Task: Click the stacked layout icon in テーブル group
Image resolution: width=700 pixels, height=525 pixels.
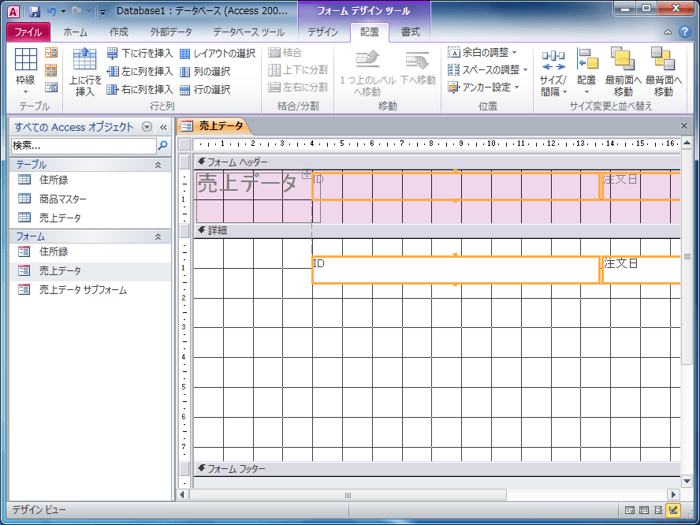Action: tap(51, 53)
